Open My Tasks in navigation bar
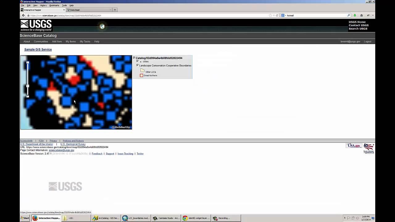Screen dimensions: 395x222 tap(85, 41)
